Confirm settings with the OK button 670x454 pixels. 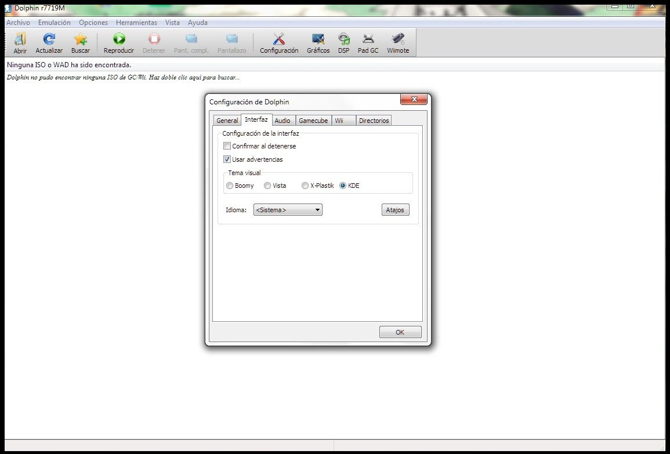[x=400, y=332]
